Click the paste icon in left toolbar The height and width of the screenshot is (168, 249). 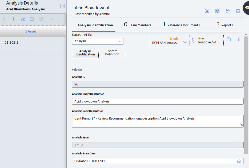[x=41, y=19]
